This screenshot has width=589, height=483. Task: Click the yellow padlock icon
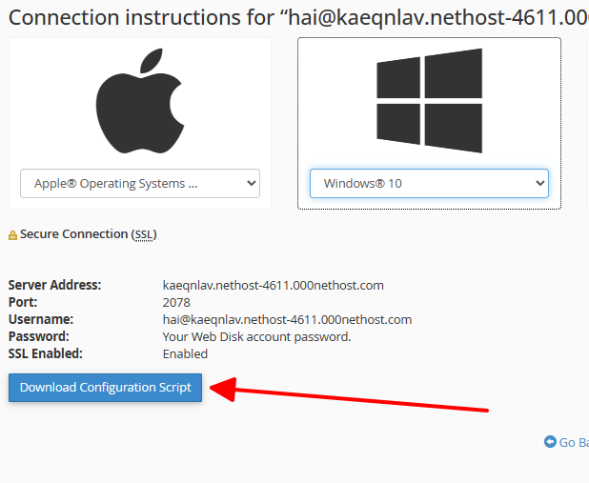12,235
